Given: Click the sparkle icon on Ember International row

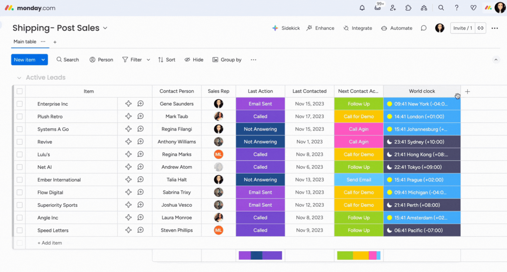Looking at the screenshot, I should tap(129, 180).
